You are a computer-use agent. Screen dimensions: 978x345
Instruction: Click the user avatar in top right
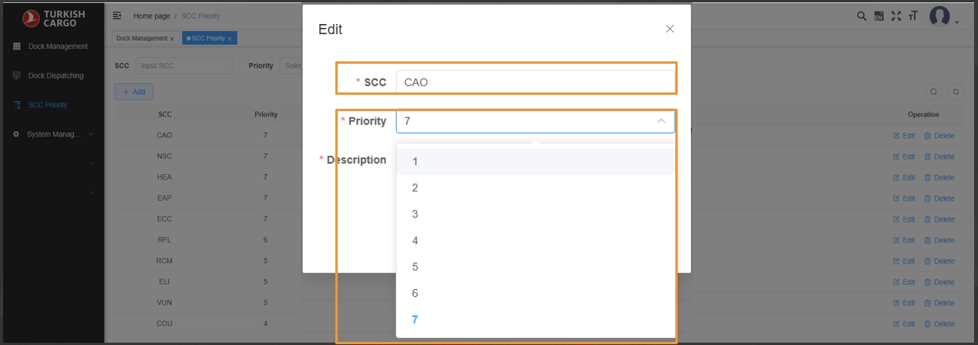940,16
